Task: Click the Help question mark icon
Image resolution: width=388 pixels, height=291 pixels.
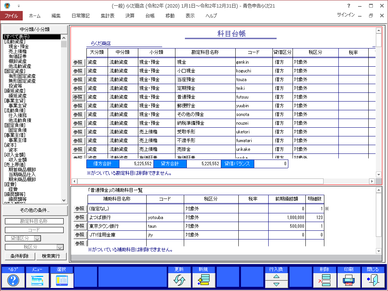Action: [13, 280]
